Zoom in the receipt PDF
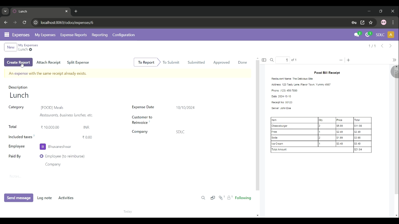399x224 pixels. point(348,60)
